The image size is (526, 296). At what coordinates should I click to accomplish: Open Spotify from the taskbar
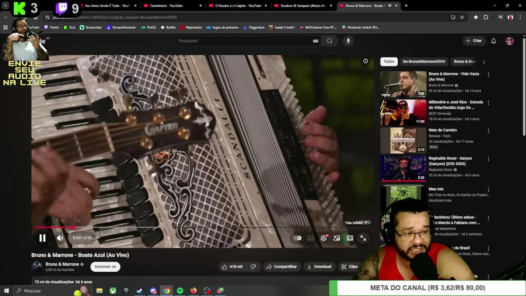point(180,291)
